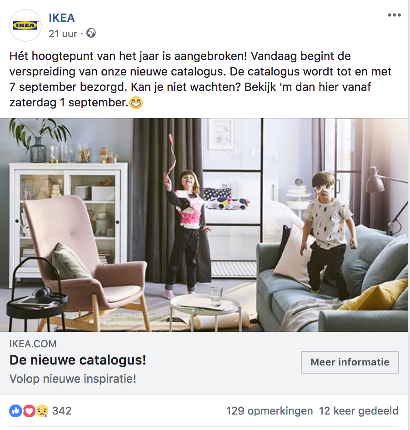Open the 342 reactions count list

[62, 411]
